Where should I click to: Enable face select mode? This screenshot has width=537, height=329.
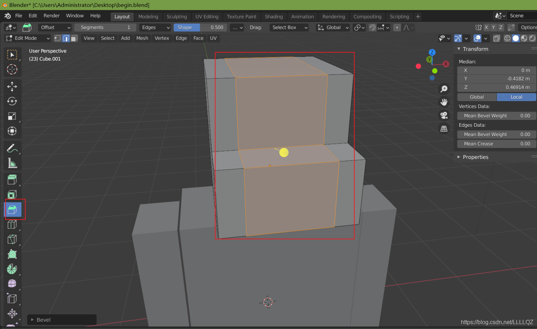coord(74,38)
